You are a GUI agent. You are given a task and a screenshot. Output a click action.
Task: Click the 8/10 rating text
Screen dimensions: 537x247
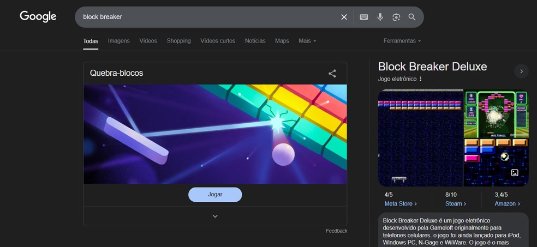tap(451, 195)
